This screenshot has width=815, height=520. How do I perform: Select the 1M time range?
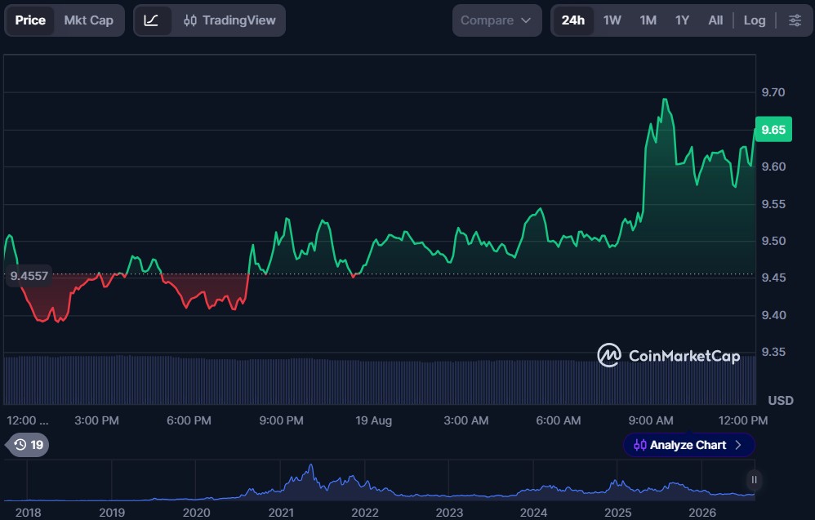coord(648,20)
